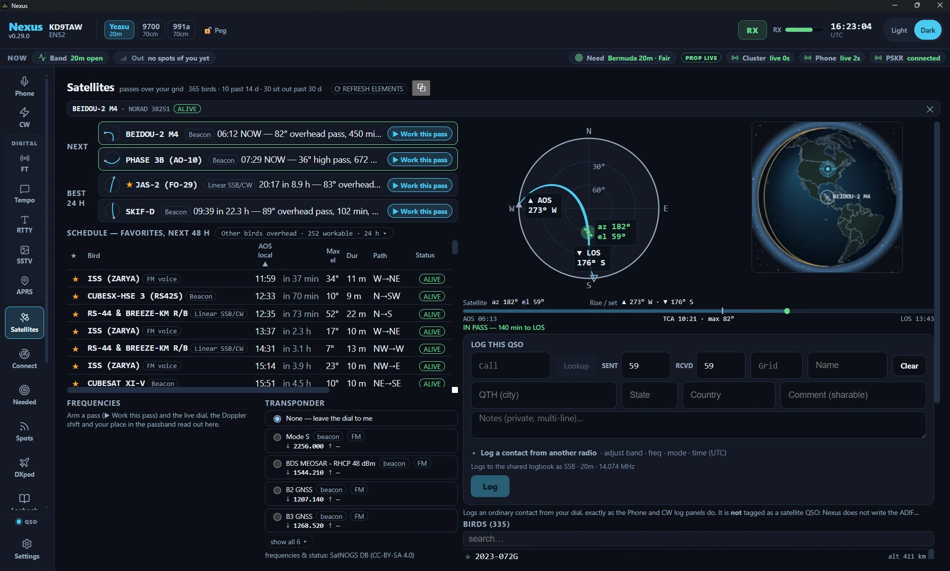Select the B3 GNSS transponder

point(361,521)
